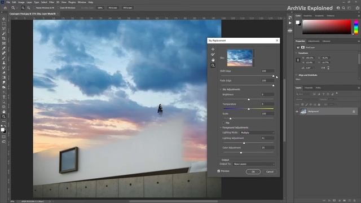Click the Fit Screen button
Viewport: 361px width, 203px height.
tap(113, 8)
